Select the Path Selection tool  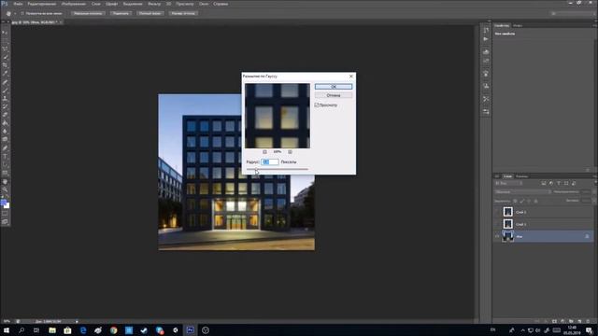[5, 164]
